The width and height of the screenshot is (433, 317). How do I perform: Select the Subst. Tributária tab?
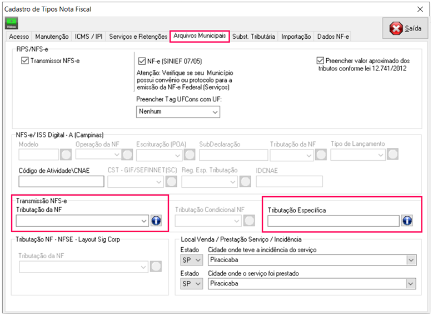[253, 37]
